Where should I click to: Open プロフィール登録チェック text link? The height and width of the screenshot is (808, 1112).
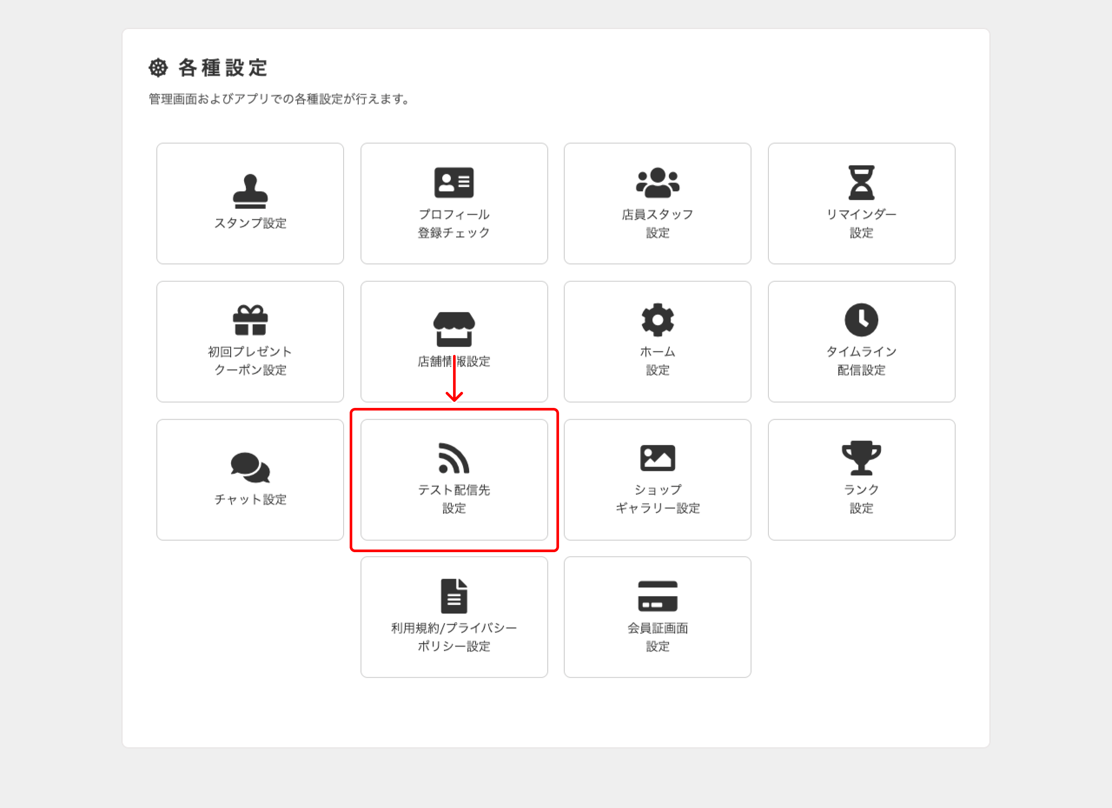point(454,224)
